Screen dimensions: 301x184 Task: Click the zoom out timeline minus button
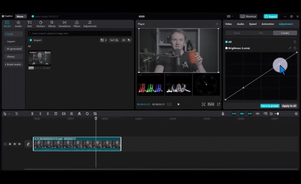click(x=271, y=114)
